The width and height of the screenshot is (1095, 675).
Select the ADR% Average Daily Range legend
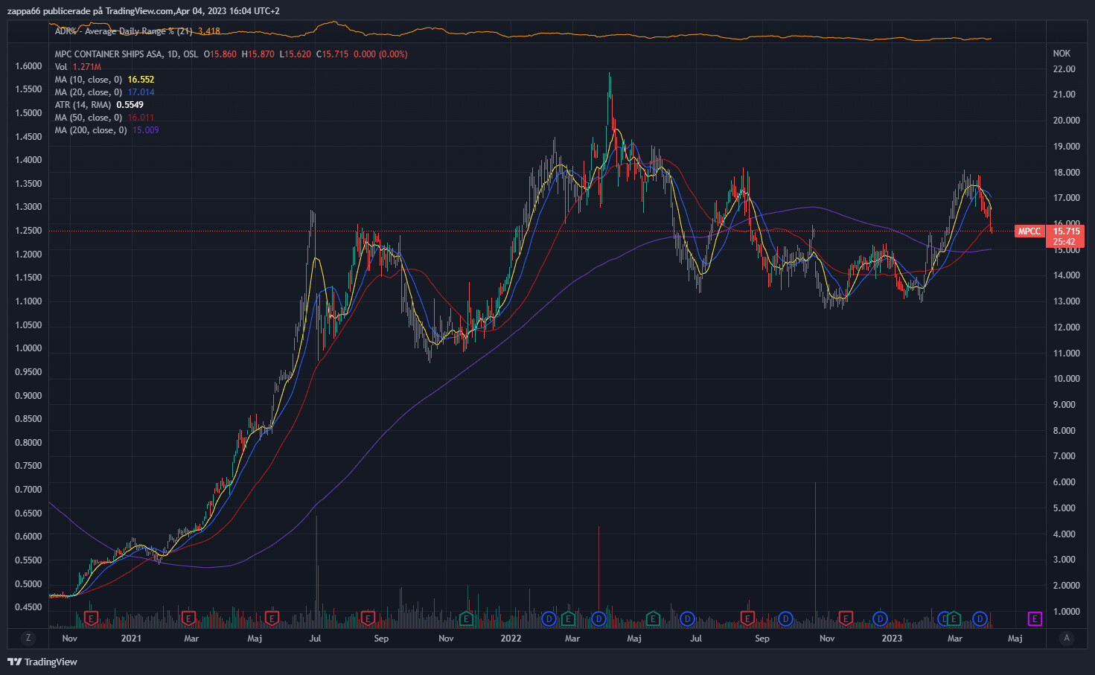(x=124, y=31)
